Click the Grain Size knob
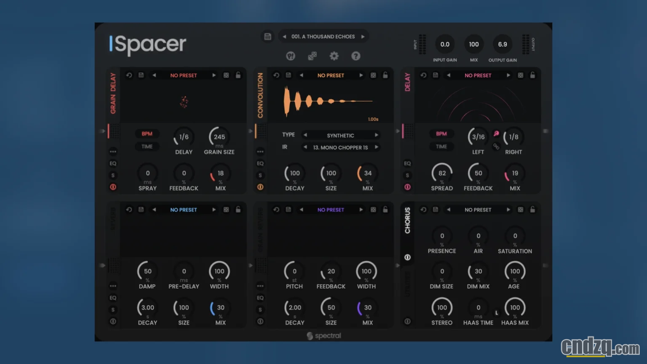Viewport: 647px width, 364px height. click(x=219, y=137)
